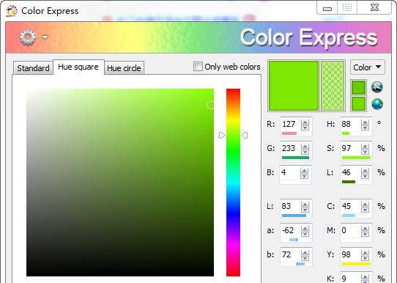Click the large green current color swatch
The height and width of the screenshot is (283, 397).
point(294,86)
